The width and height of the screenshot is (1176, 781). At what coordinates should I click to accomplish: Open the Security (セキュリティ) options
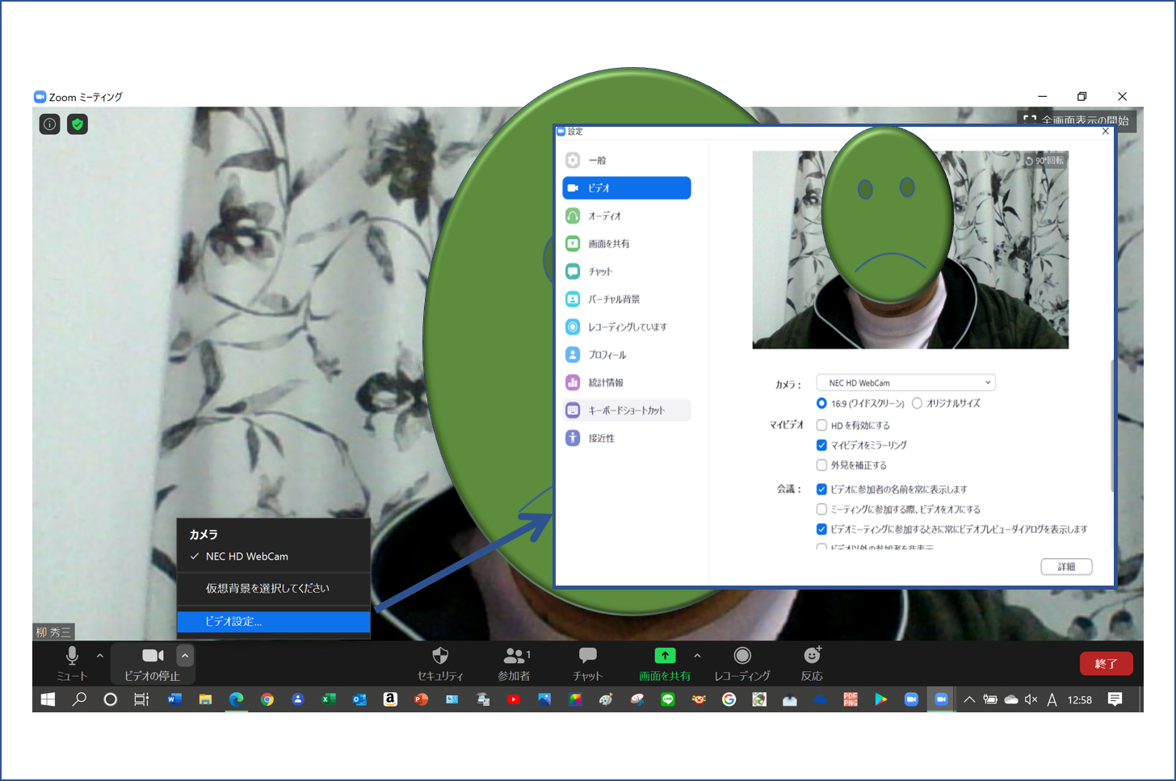(440, 663)
